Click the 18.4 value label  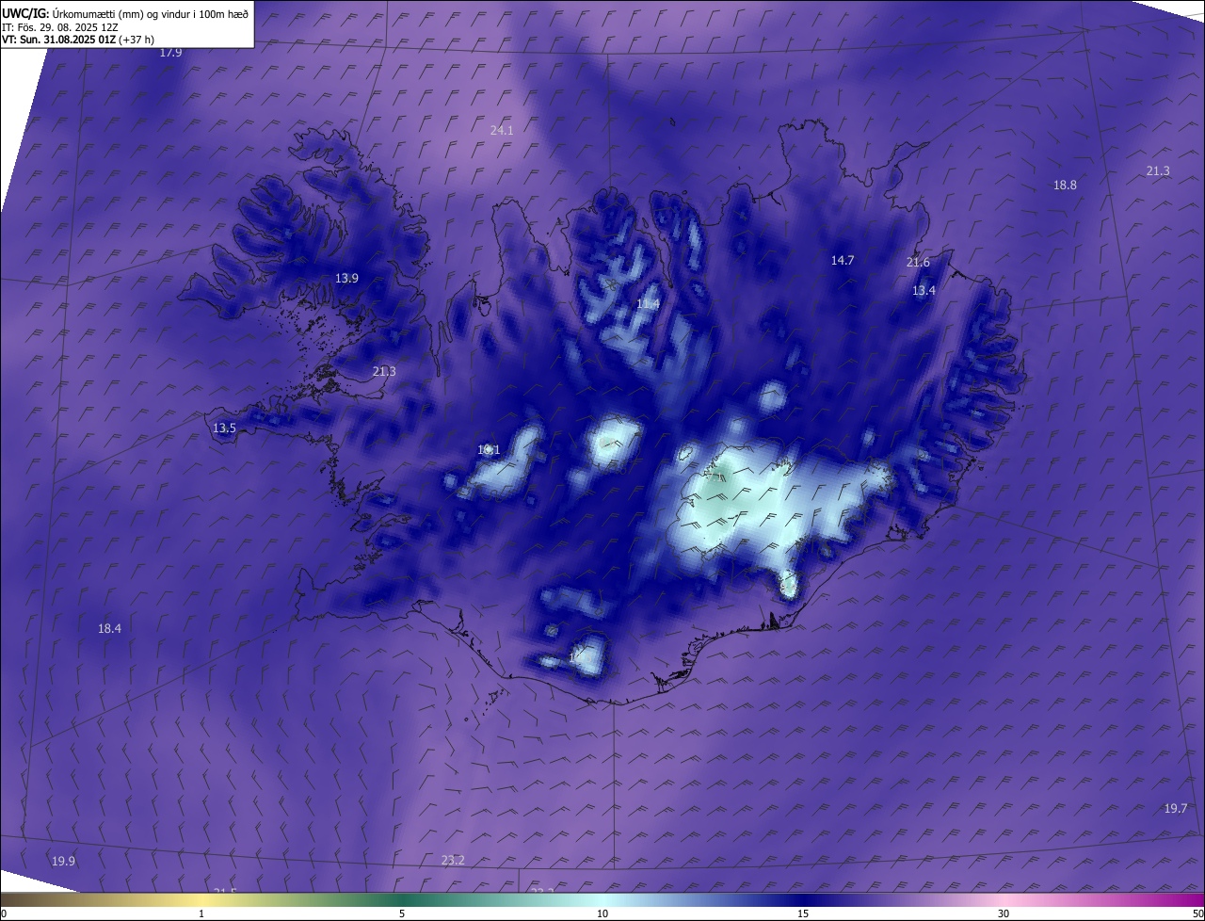pyautogui.click(x=109, y=628)
